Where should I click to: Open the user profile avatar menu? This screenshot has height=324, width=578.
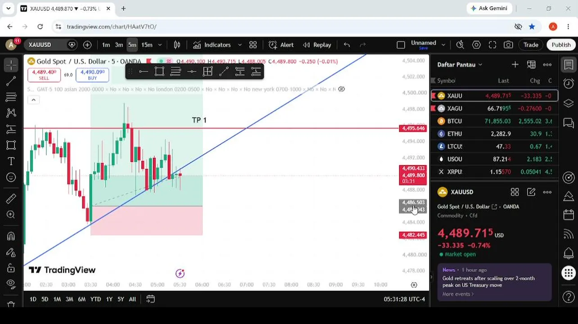(11, 45)
